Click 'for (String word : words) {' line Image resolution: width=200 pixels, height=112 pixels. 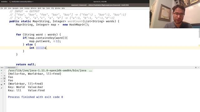pyautogui.click(x=38, y=35)
